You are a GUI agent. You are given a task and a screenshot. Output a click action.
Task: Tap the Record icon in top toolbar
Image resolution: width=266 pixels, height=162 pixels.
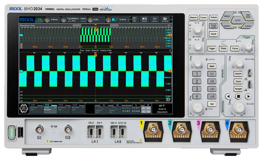point(155,20)
